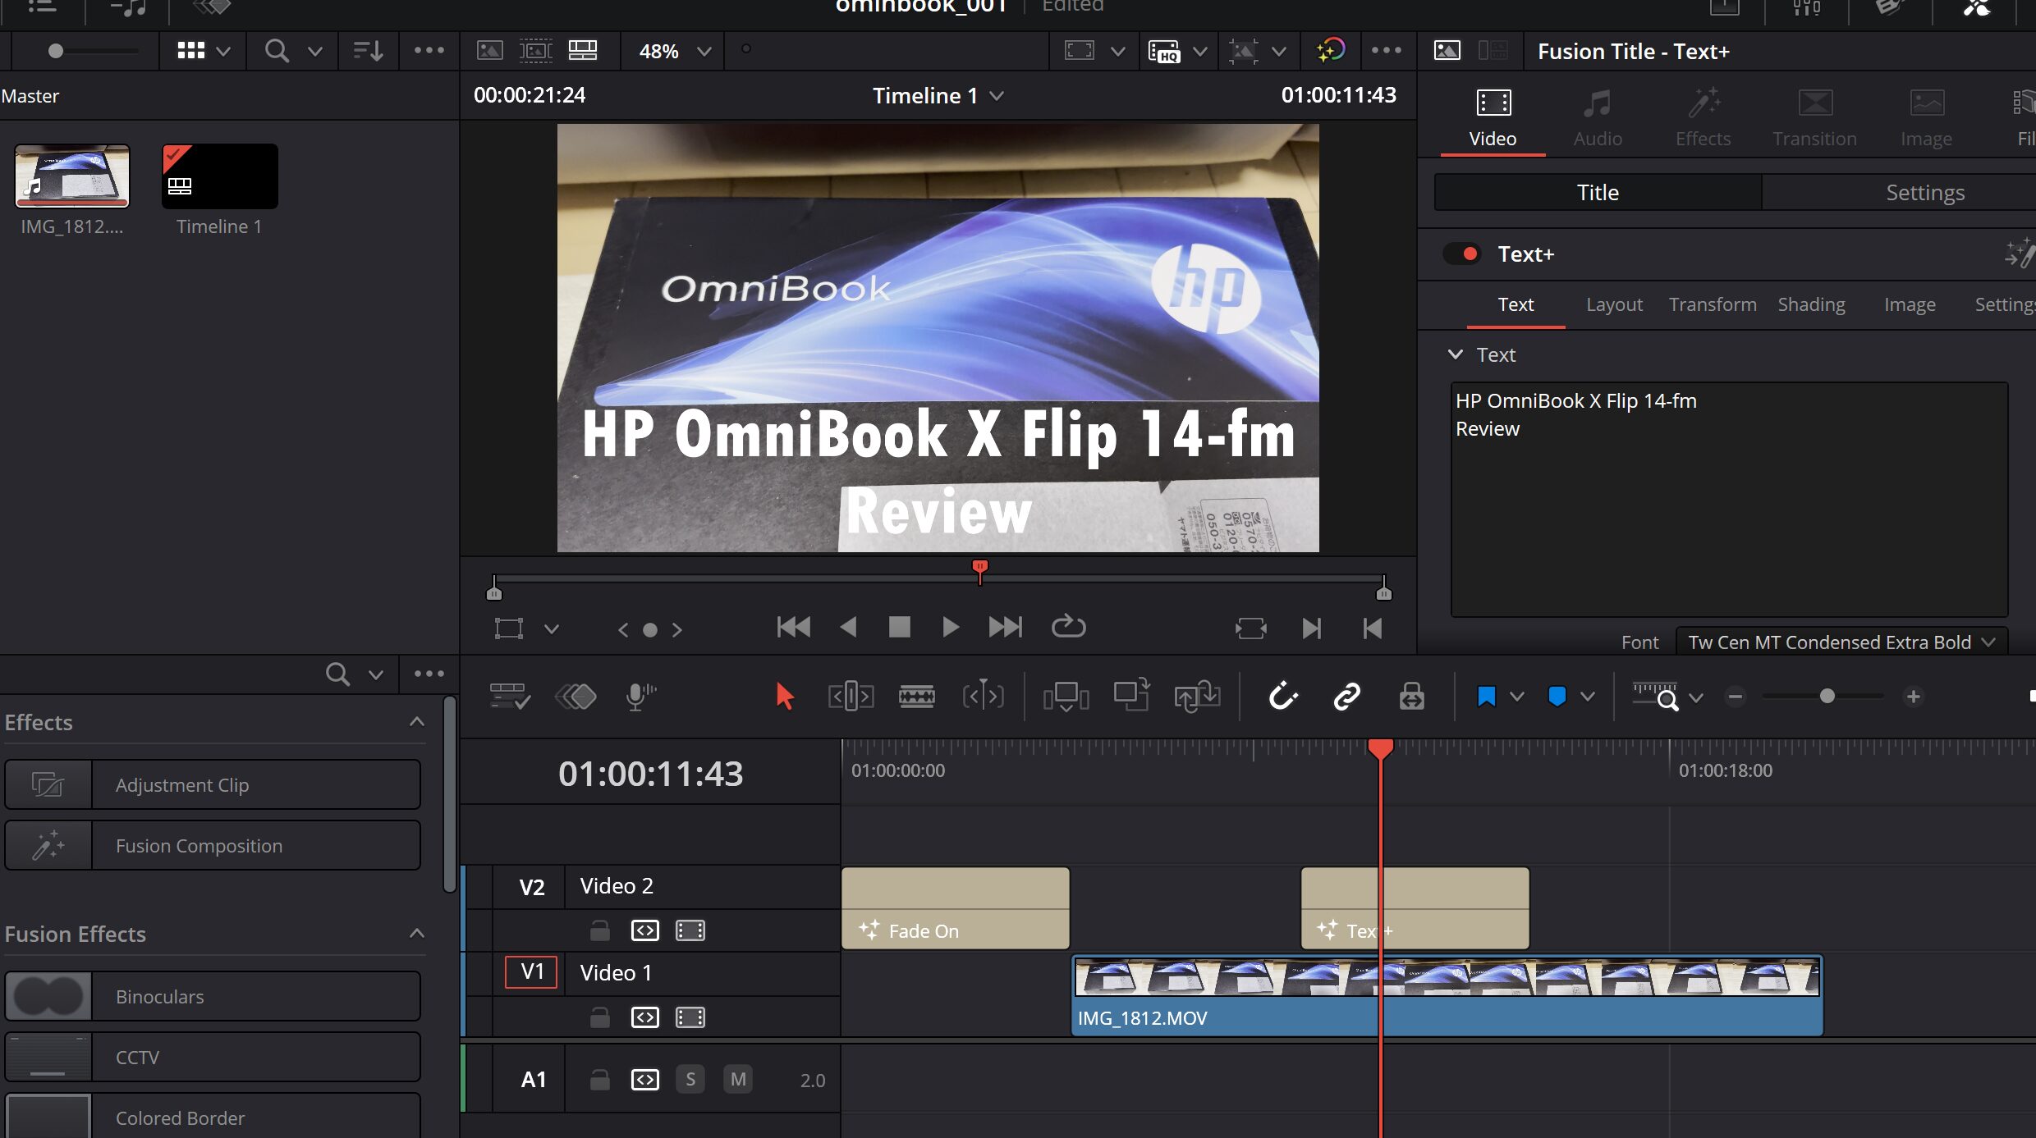Click the Text+ clip on Video 2
The width and height of the screenshot is (2036, 1138).
pos(1415,908)
